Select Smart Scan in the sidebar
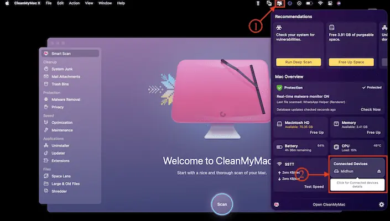Viewport: 390px width, 221px height. coord(70,54)
